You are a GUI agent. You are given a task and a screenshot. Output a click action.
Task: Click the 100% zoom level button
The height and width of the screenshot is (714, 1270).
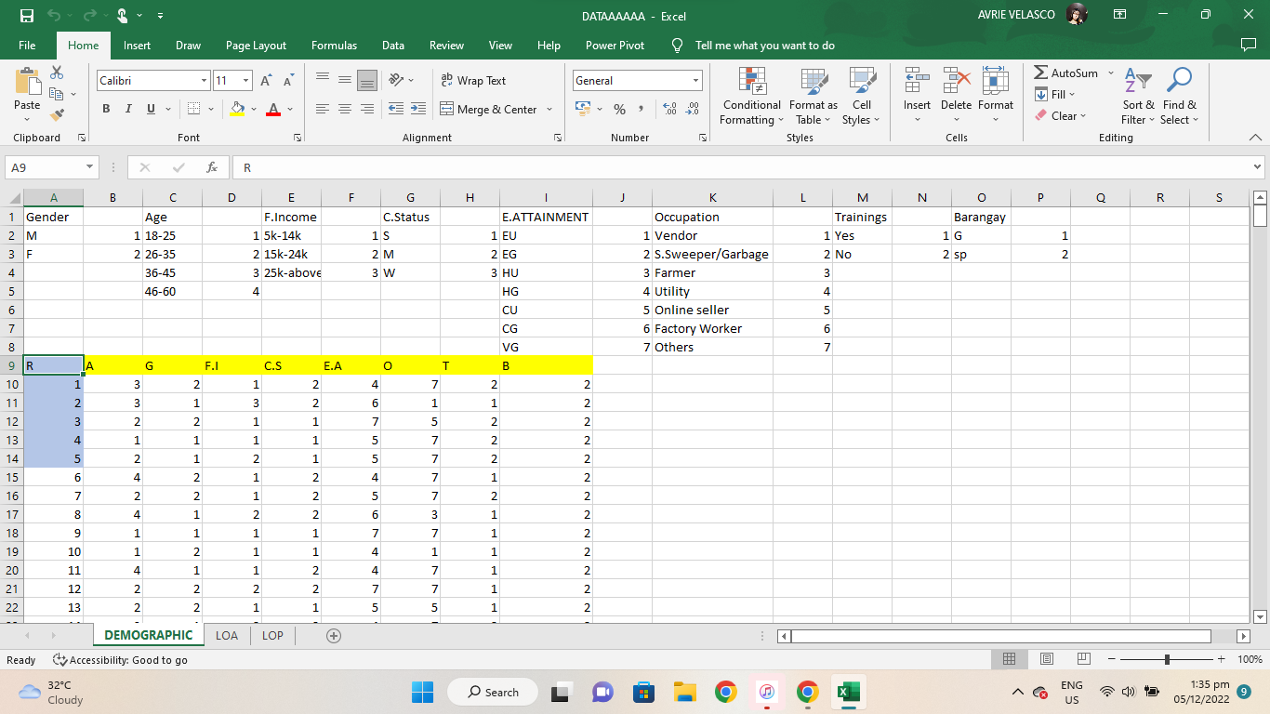[x=1250, y=659]
